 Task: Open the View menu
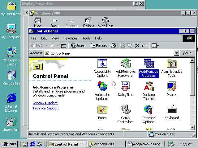(55, 38)
